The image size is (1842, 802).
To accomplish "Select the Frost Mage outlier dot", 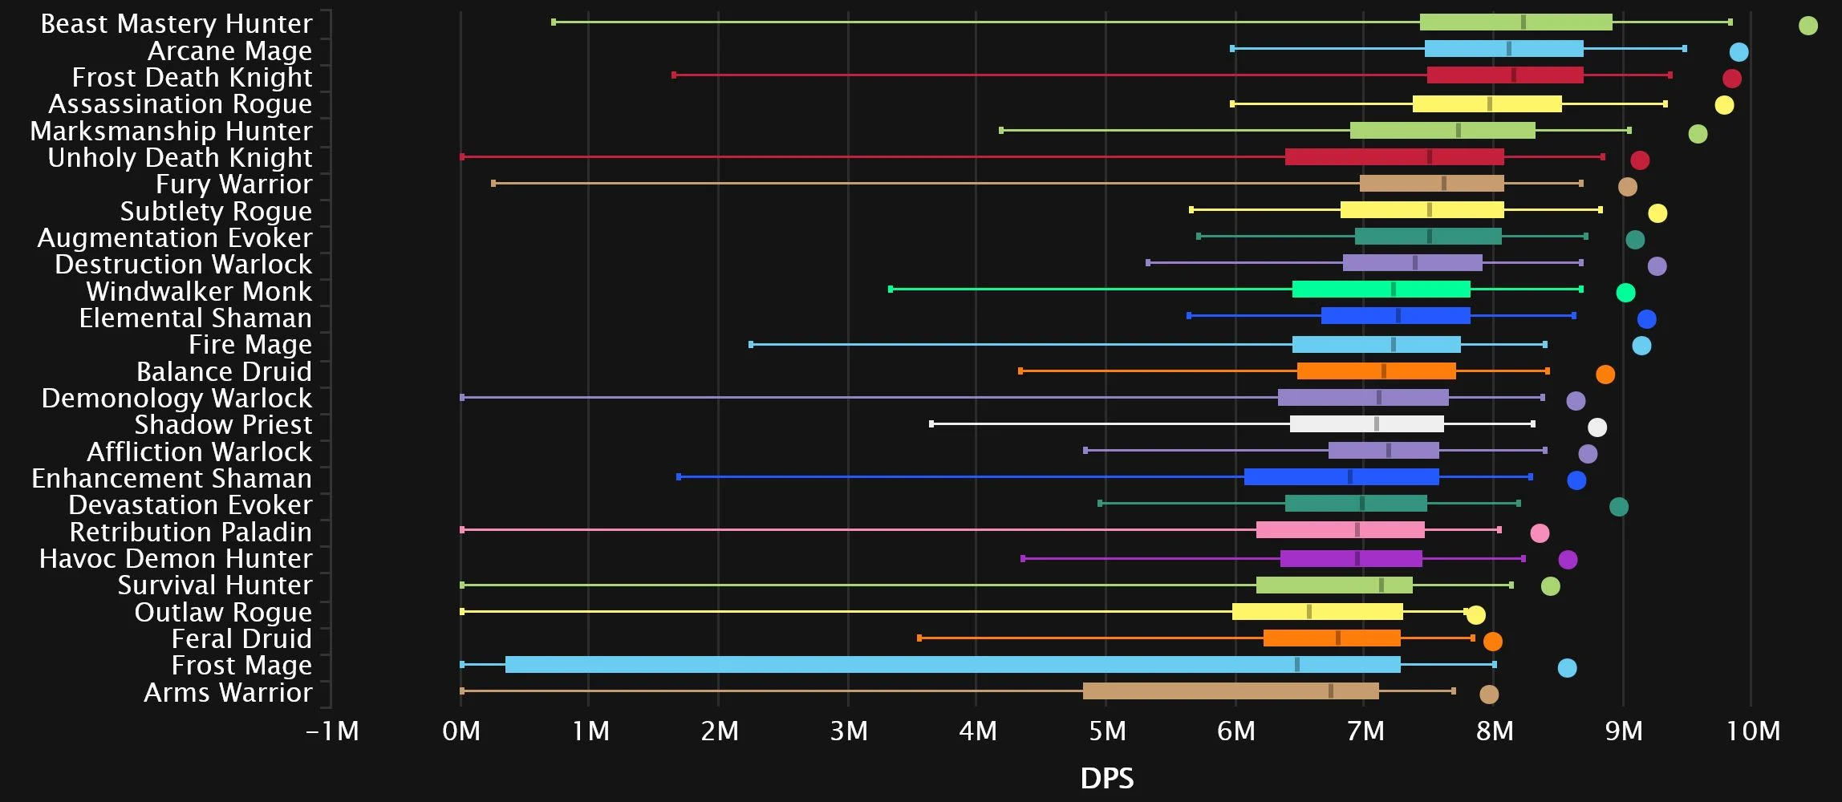I will click(x=1567, y=668).
